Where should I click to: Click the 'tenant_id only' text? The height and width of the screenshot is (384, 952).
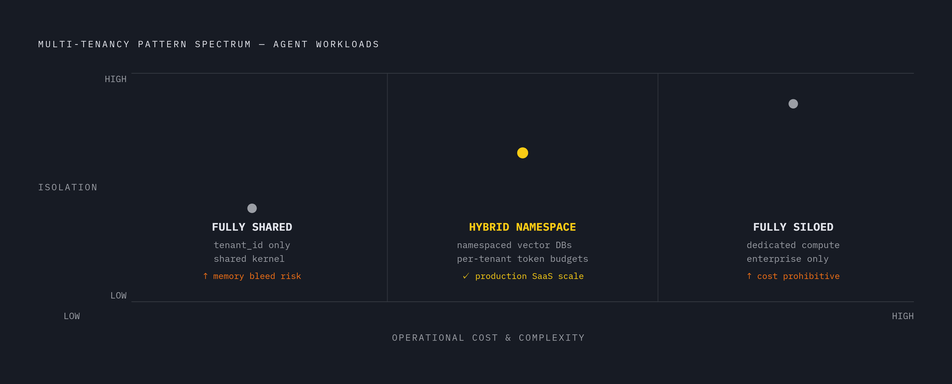(252, 245)
